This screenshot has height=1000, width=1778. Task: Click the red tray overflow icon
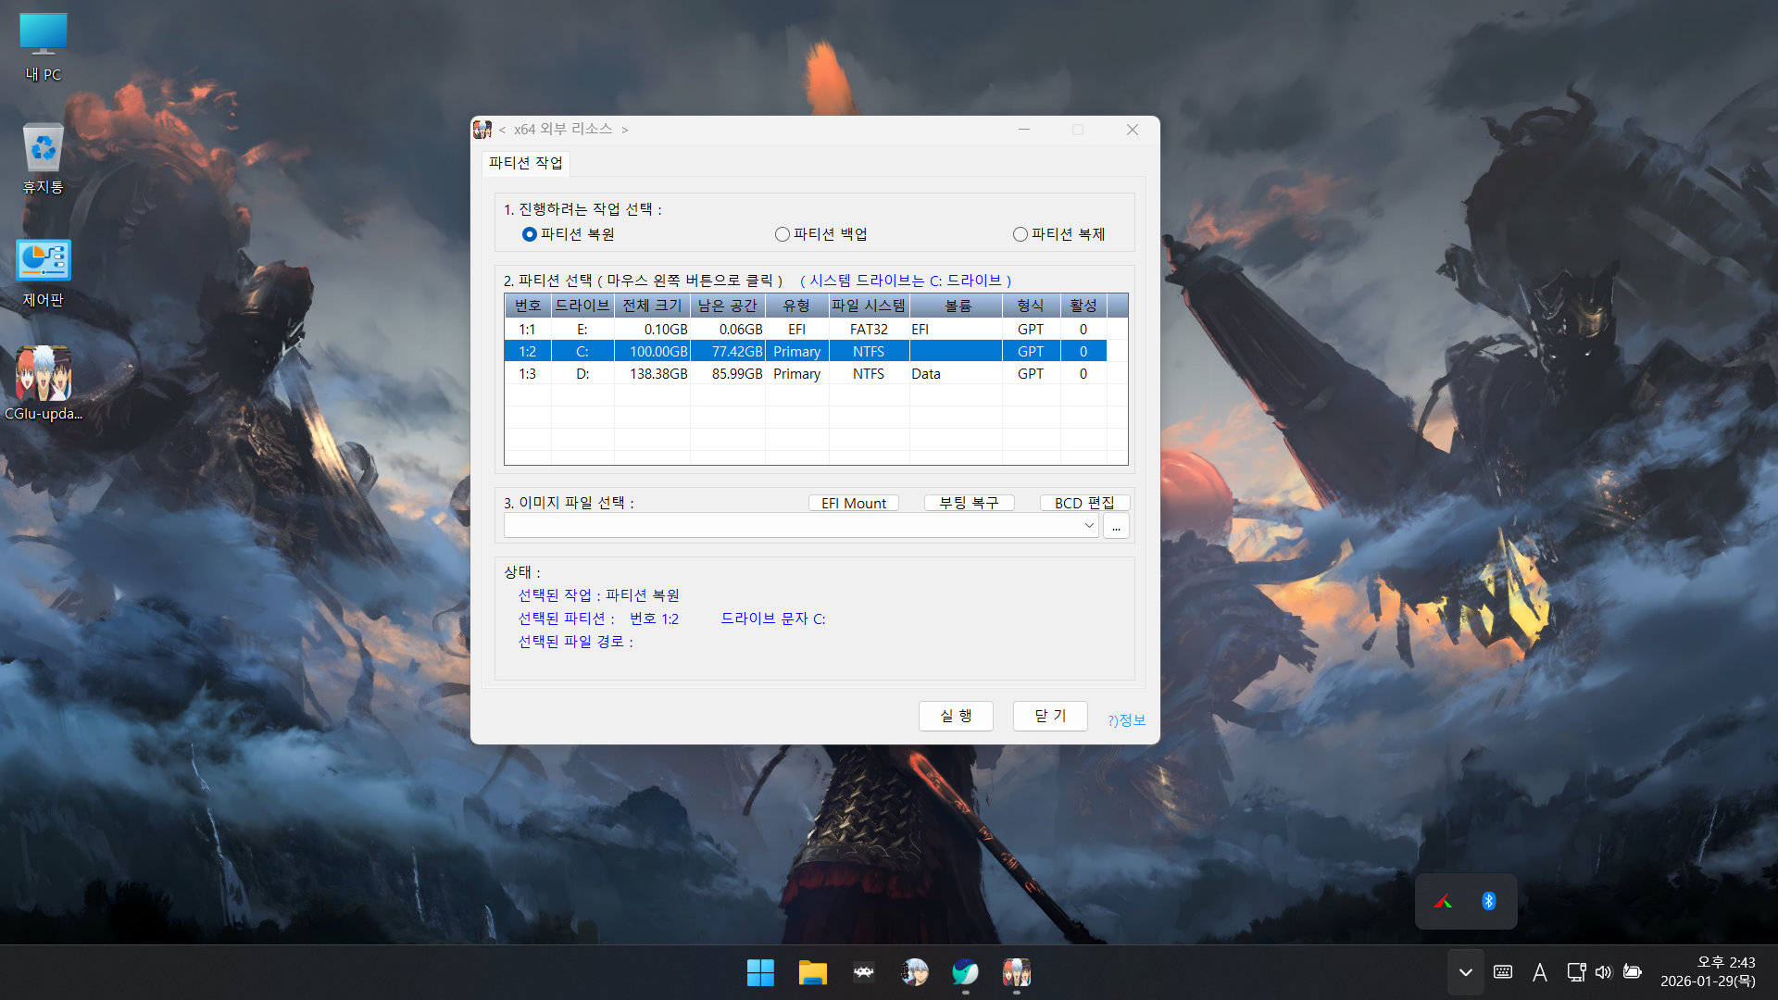coord(1443,901)
